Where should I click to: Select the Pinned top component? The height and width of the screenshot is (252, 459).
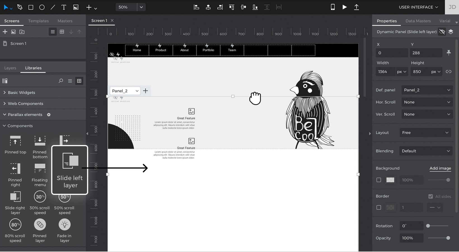tap(15, 145)
